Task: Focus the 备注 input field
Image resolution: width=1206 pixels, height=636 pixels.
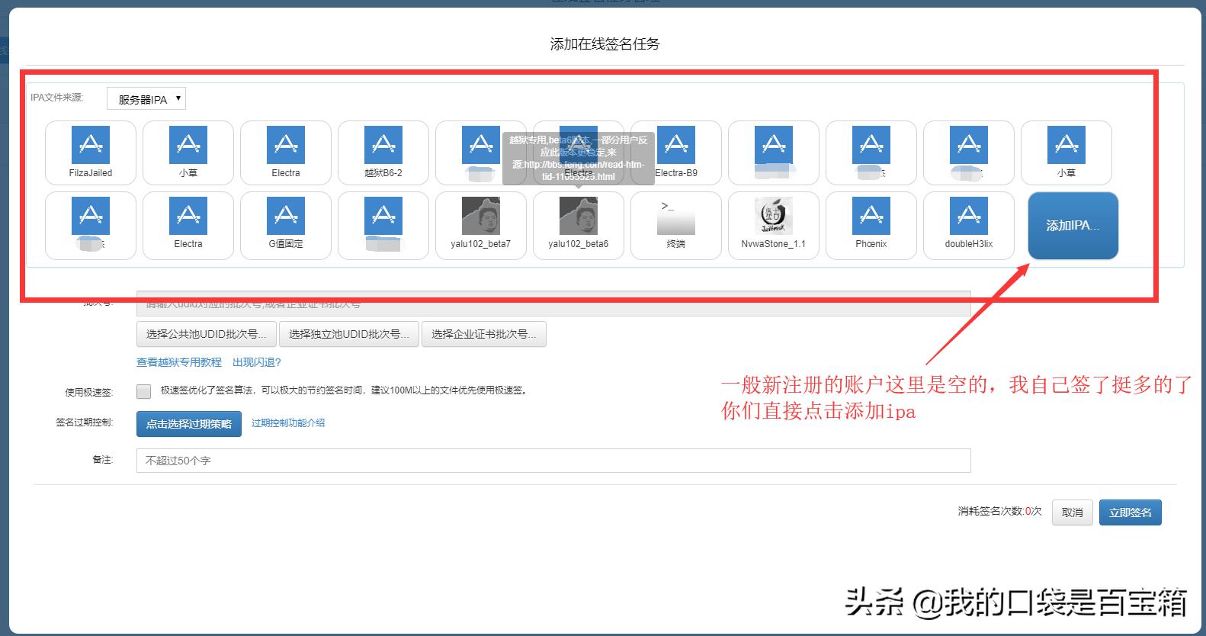Action: coord(553,461)
